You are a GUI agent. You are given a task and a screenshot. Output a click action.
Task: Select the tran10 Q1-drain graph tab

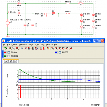10,61
